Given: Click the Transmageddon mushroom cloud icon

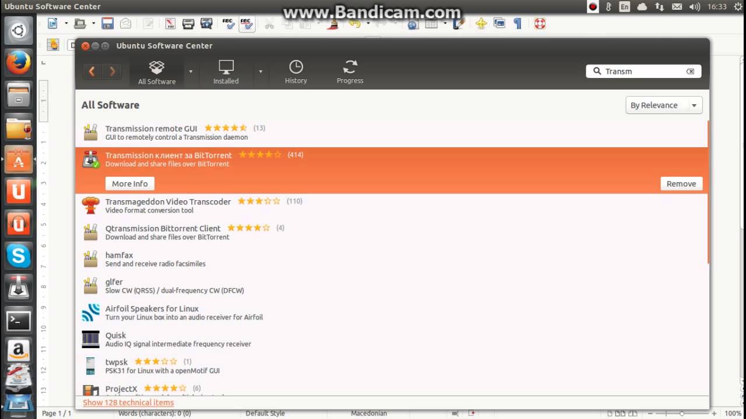Looking at the screenshot, I should [90, 205].
